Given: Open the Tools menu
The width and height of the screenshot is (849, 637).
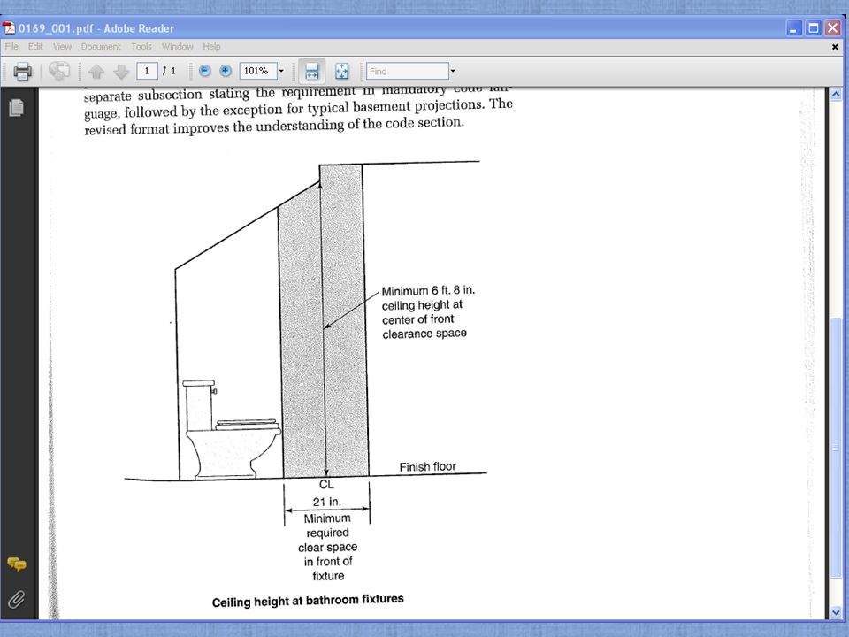Looking at the screenshot, I should pos(141,47).
